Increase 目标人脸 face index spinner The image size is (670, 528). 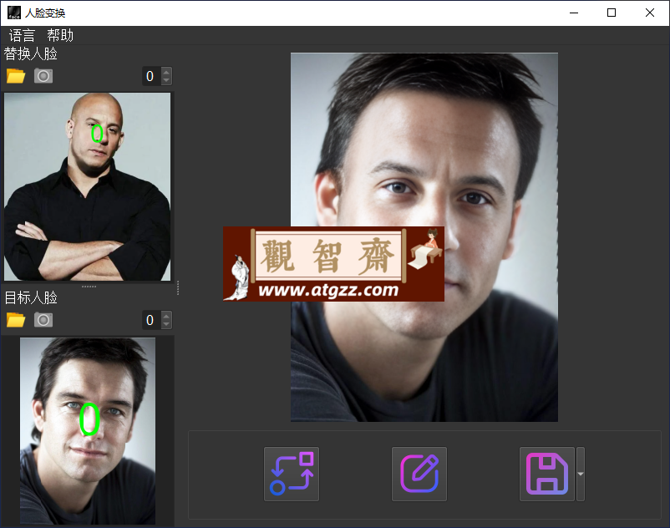(166, 316)
